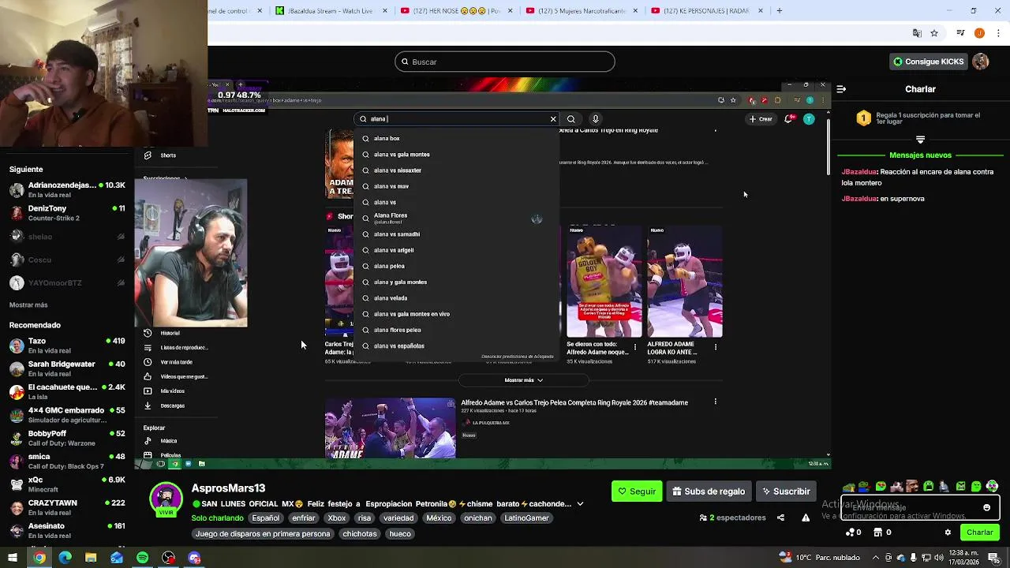
Task: Click Consigue KICKS button
Action: [x=928, y=62]
